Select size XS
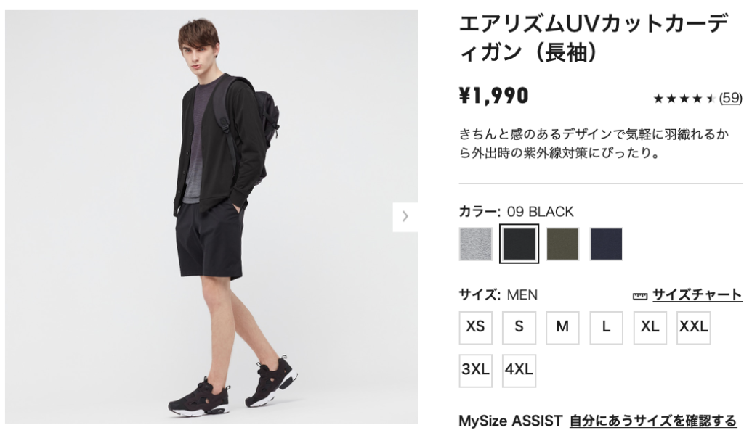 tap(475, 327)
